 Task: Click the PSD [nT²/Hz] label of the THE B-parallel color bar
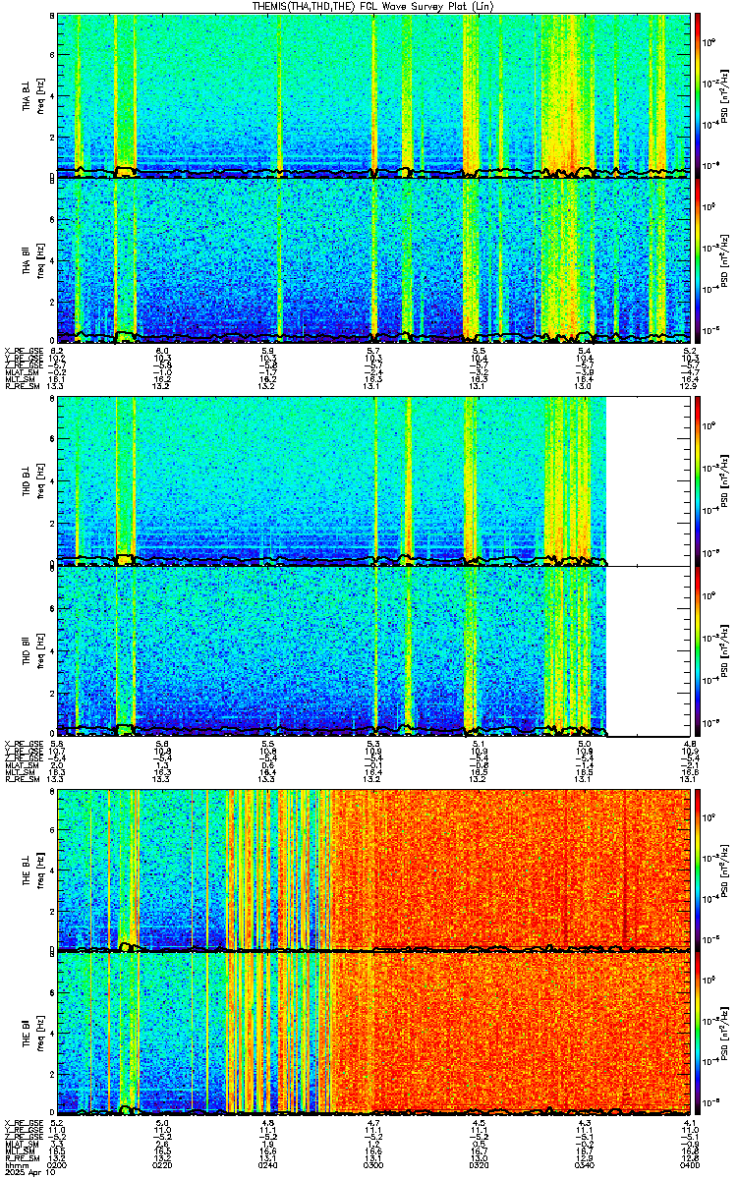point(725,1035)
